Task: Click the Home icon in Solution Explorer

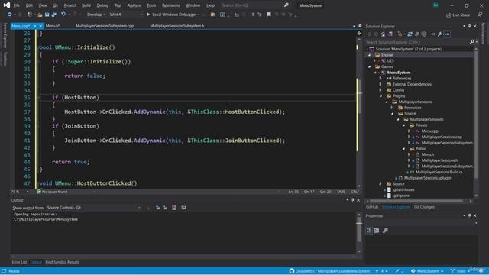Action: (x=383, y=34)
